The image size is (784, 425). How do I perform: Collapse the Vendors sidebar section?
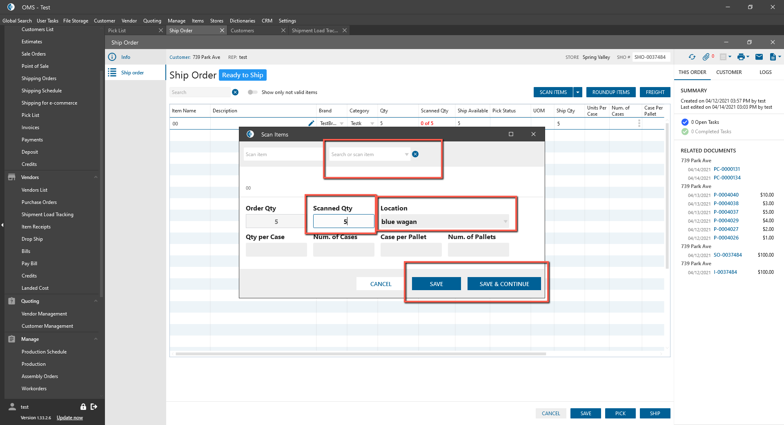[96, 177]
